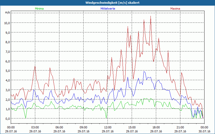Click the Maxima legend label
215x134 pixels.
pyautogui.click(x=175, y=9)
